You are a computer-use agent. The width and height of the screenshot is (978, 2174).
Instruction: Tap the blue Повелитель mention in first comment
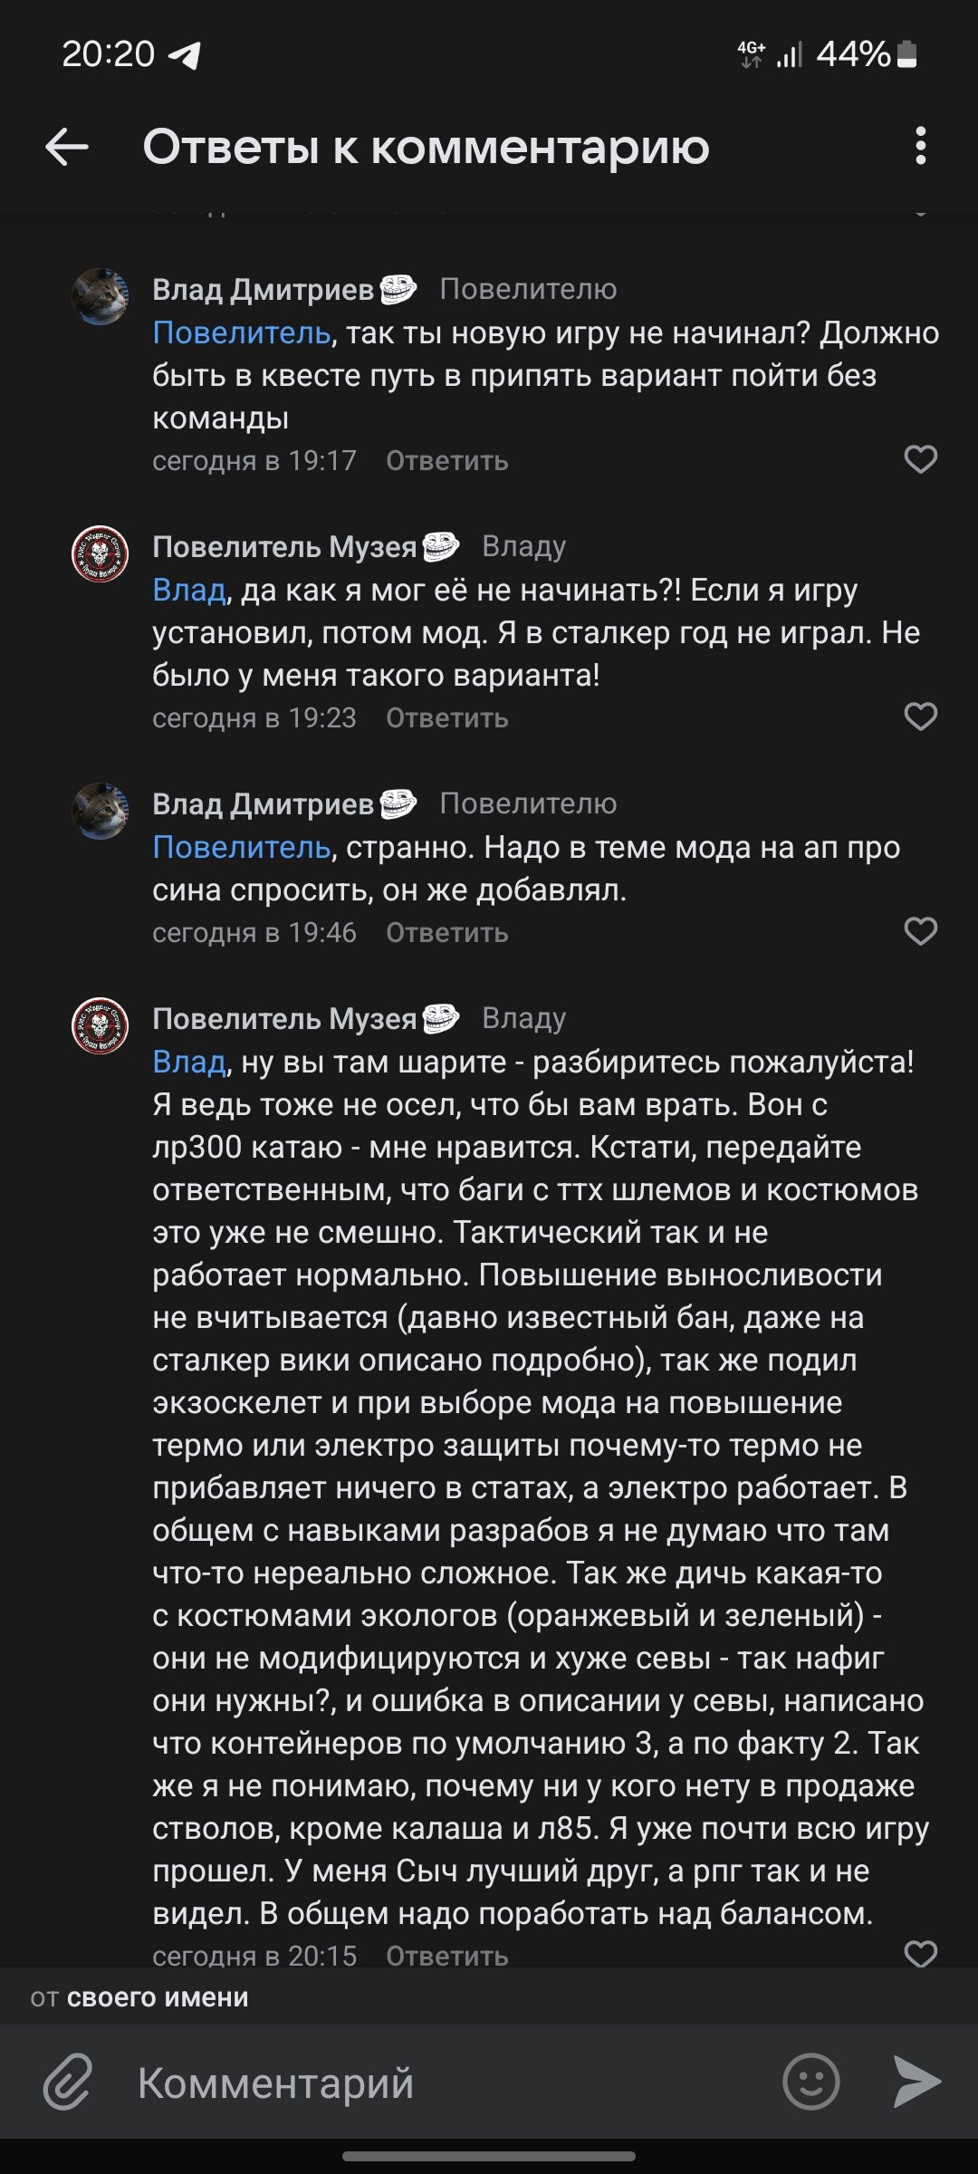click(x=241, y=333)
